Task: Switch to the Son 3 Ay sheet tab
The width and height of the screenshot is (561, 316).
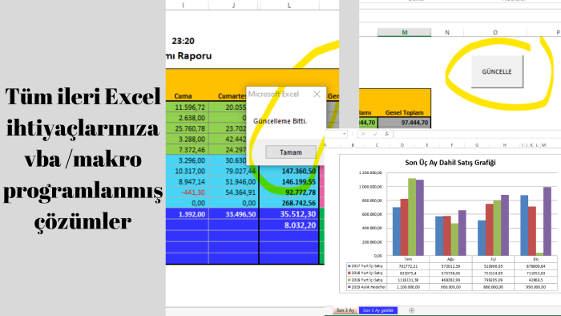Action: (x=345, y=310)
